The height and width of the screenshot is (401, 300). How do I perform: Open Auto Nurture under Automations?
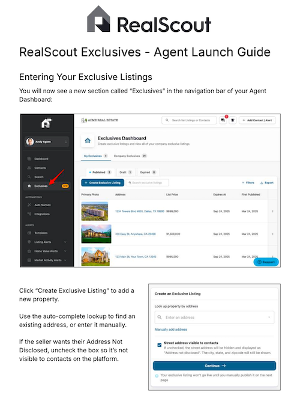coord(43,205)
